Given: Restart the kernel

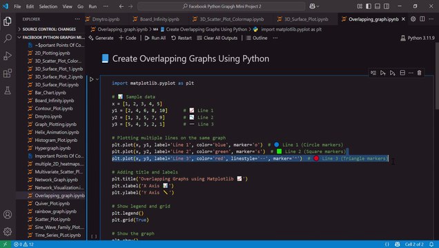Looking at the screenshot, I should click(181, 38).
